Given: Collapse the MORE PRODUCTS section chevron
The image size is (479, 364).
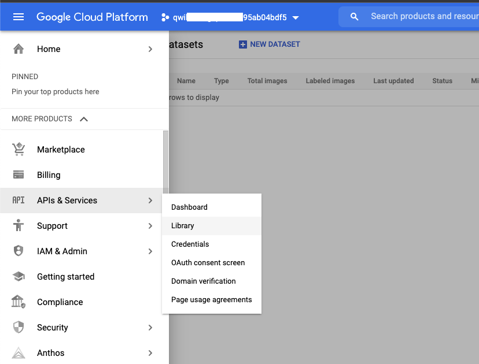Looking at the screenshot, I should [84, 119].
